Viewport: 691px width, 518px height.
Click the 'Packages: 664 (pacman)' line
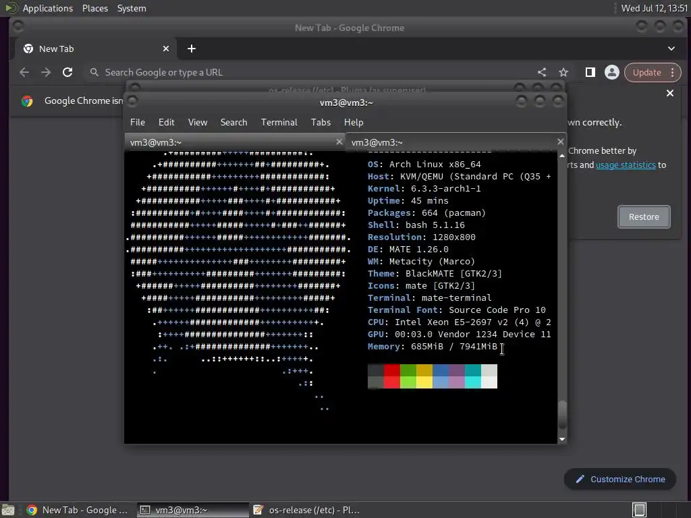click(426, 212)
